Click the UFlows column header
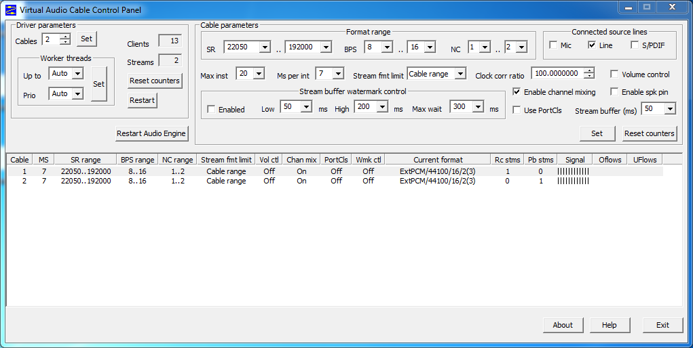The height and width of the screenshot is (348, 693). 645,160
